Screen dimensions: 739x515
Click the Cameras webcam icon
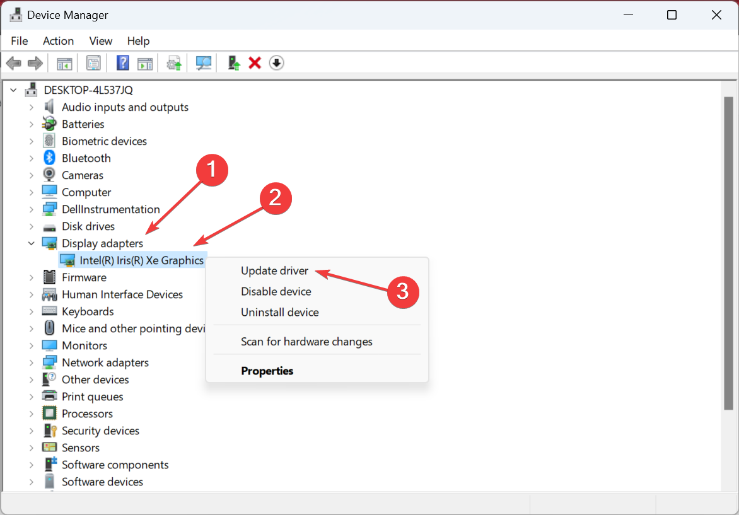[x=49, y=175]
